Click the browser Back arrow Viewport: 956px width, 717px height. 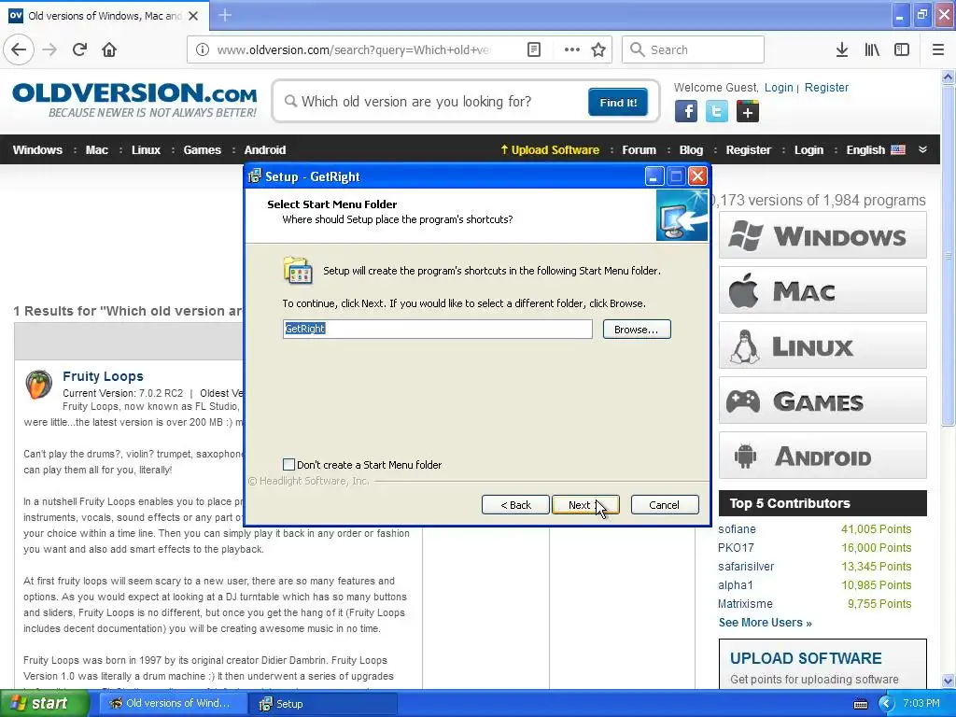click(19, 49)
